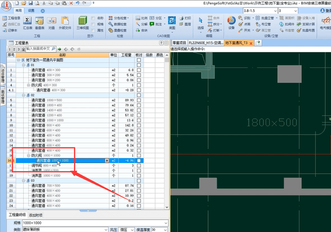This screenshot has height=232, width=331.
Task: Open the FL22N60E_H15-空调 drawing tab
Action: (206, 43)
